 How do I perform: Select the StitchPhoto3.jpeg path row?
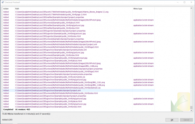tap(79, 63)
